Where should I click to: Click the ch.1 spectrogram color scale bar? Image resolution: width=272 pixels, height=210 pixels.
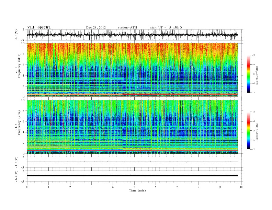(248, 74)
